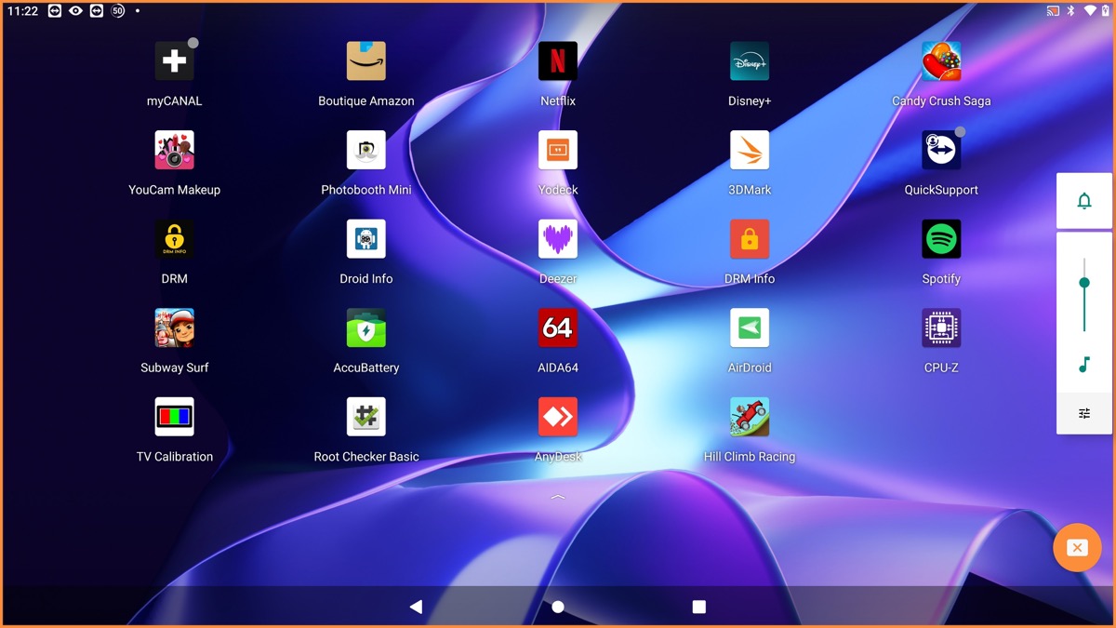
Task: Tap the clock showing 11:22
Action: pos(22,11)
